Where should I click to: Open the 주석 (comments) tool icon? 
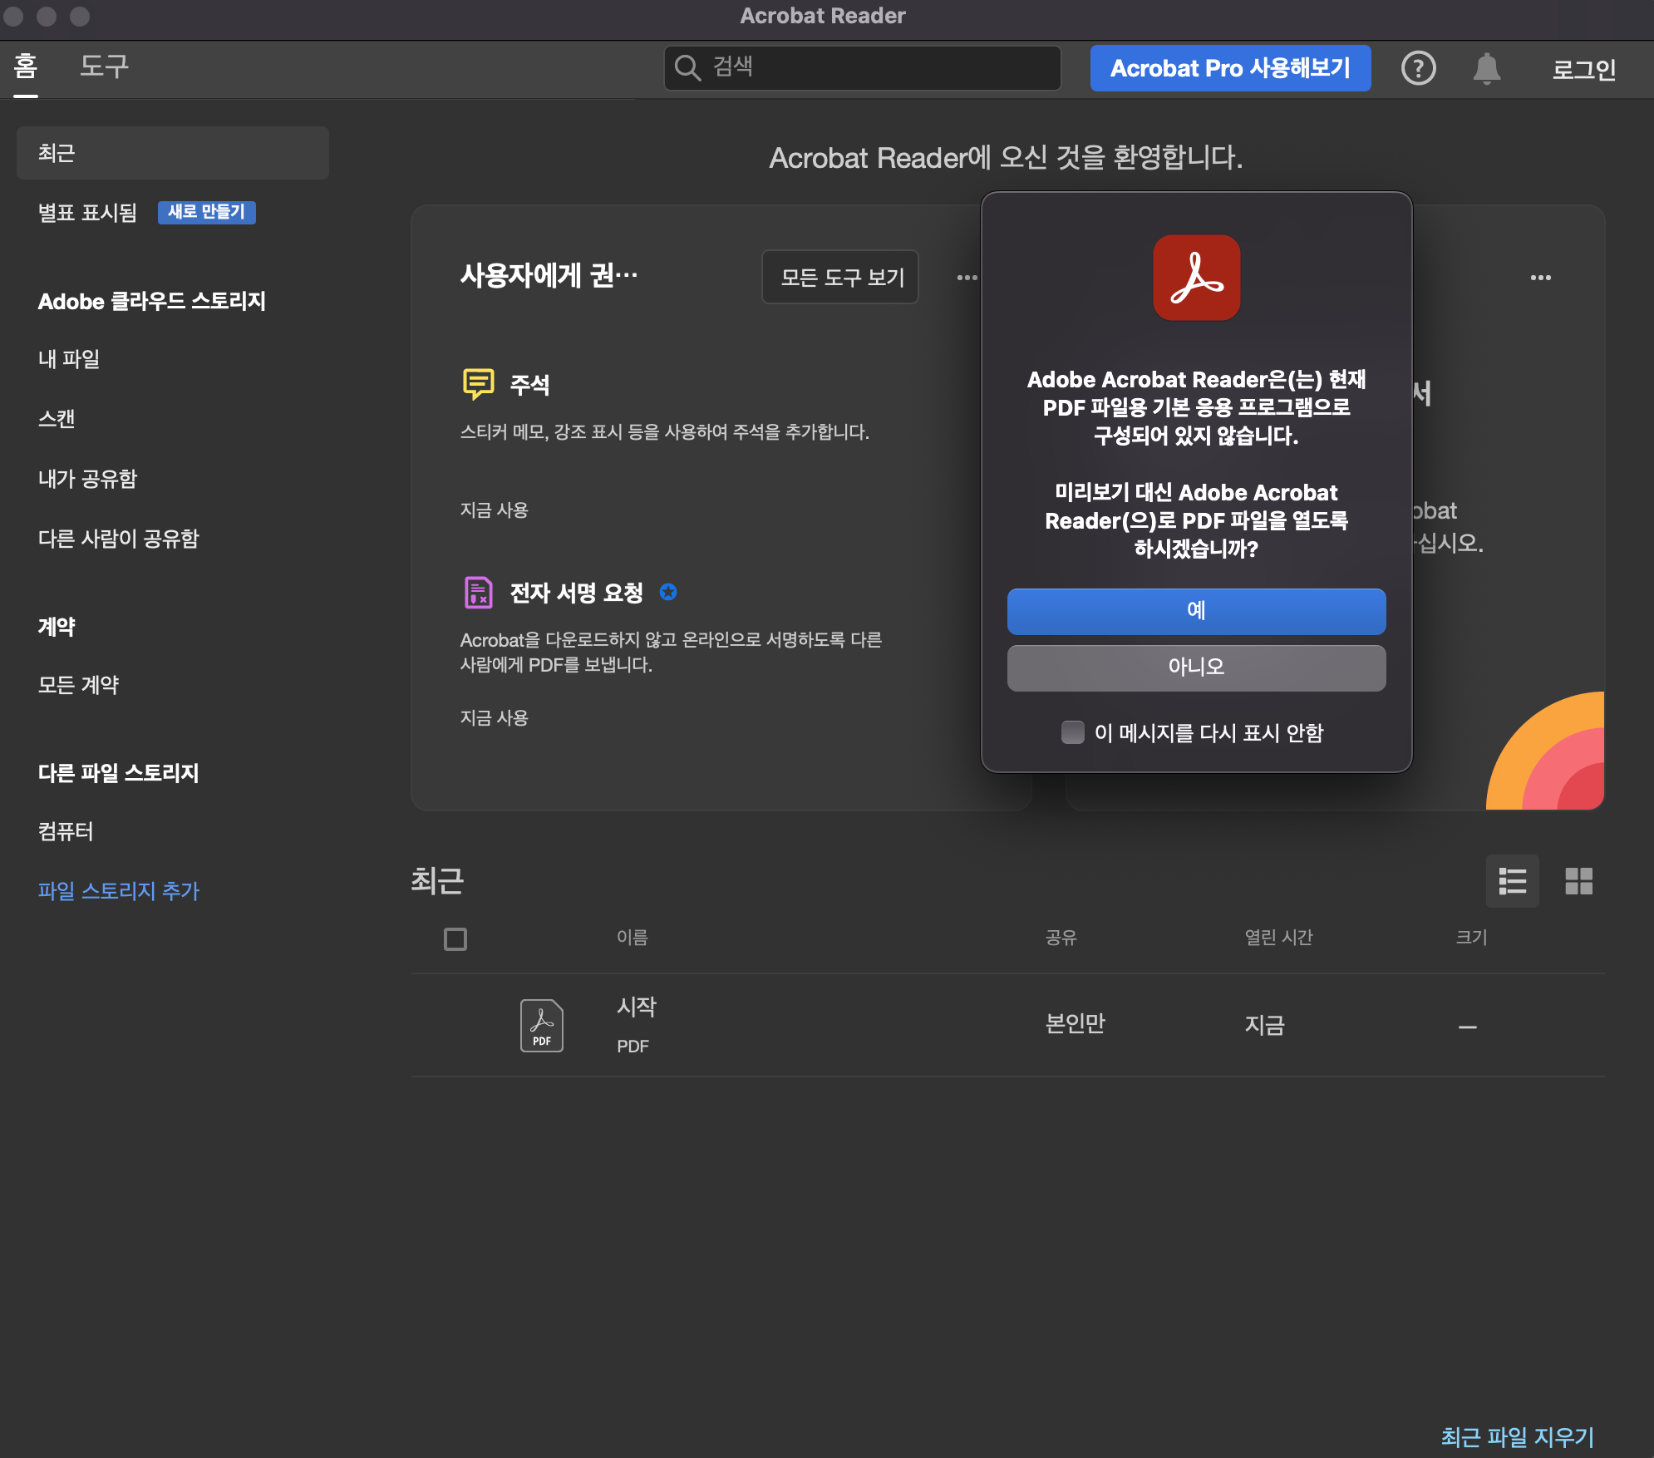478,384
